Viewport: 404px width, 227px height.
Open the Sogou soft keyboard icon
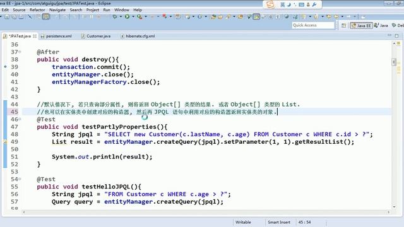coord(302,4)
